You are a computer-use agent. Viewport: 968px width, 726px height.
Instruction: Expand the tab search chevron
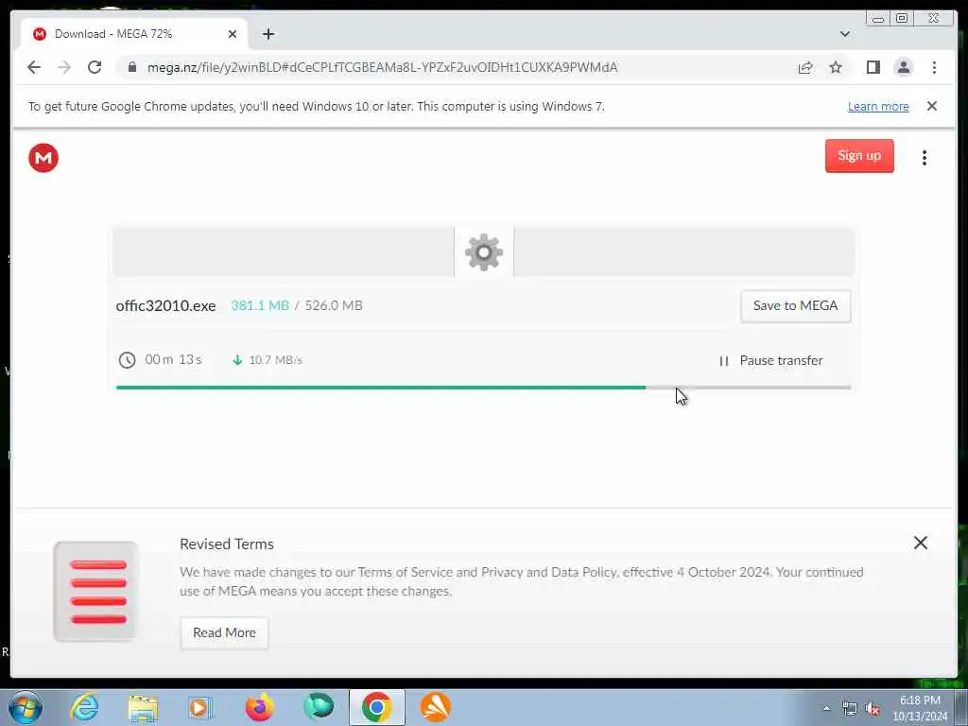pos(844,34)
